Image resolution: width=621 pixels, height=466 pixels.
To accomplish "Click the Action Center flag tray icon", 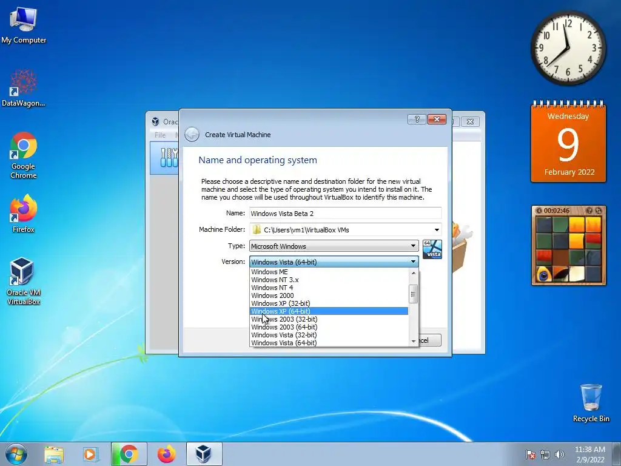I will pos(531,454).
